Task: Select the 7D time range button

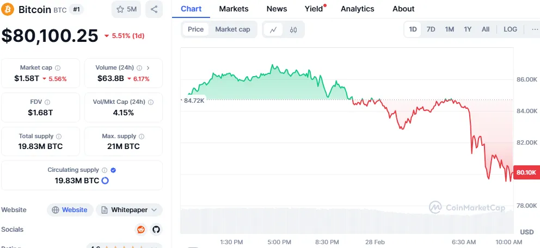Action: 431,29
